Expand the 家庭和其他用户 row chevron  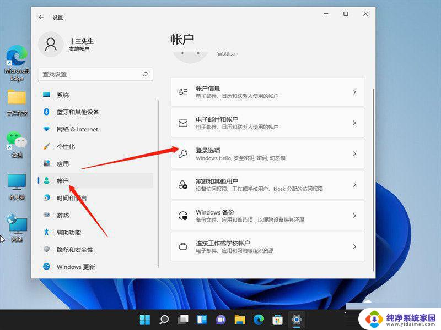tap(354, 185)
